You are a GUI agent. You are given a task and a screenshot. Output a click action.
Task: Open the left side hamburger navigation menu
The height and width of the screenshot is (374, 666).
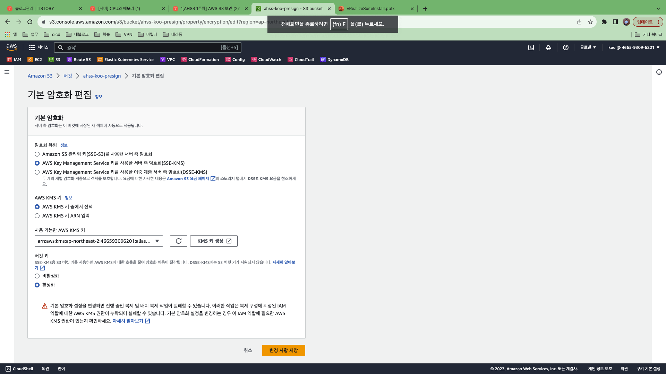click(7, 72)
